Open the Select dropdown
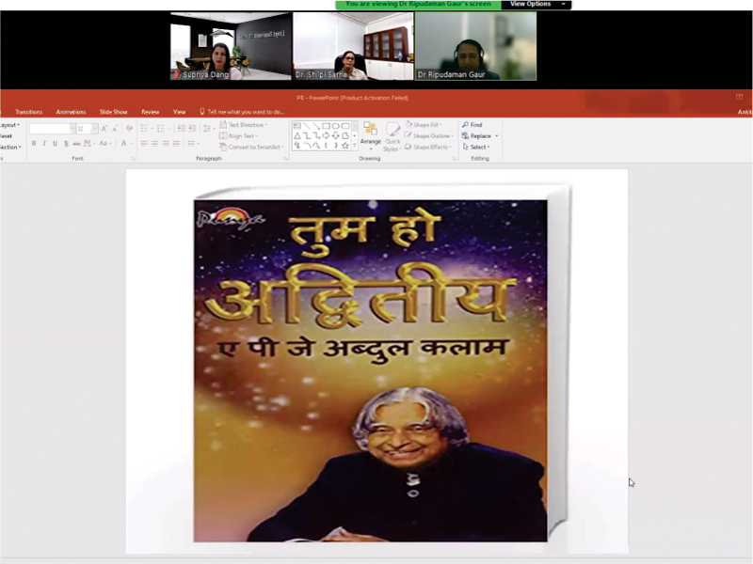The width and height of the screenshot is (753, 564). 476,147
